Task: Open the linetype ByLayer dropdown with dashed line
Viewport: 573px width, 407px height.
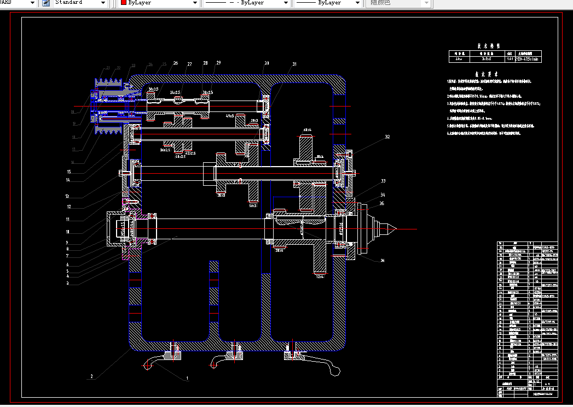Action: pyautogui.click(x=285, y=3)
